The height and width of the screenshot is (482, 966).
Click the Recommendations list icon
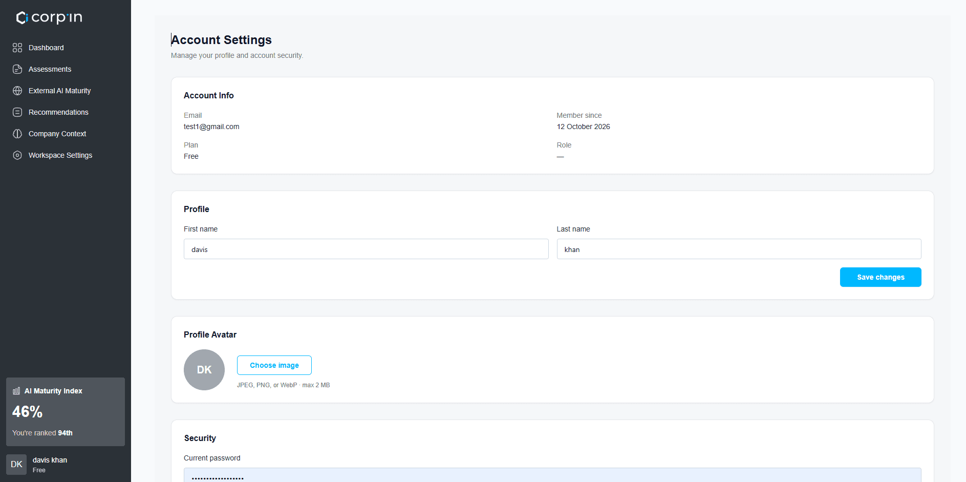click(x=17, y=112)
